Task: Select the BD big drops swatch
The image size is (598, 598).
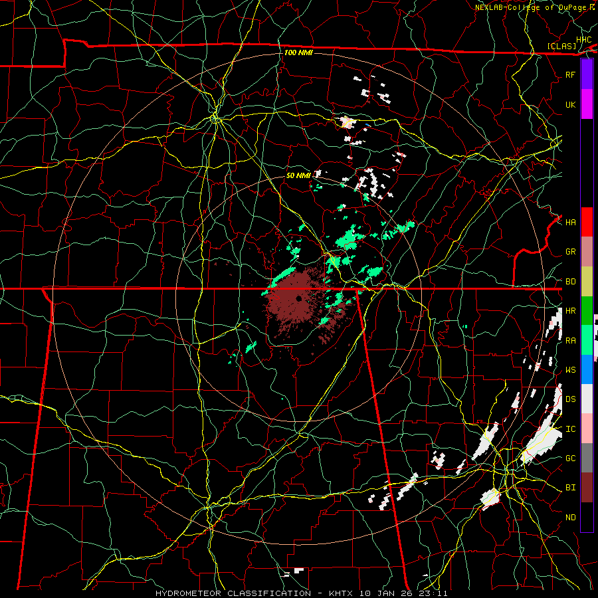Action: [x=587, y=281]
